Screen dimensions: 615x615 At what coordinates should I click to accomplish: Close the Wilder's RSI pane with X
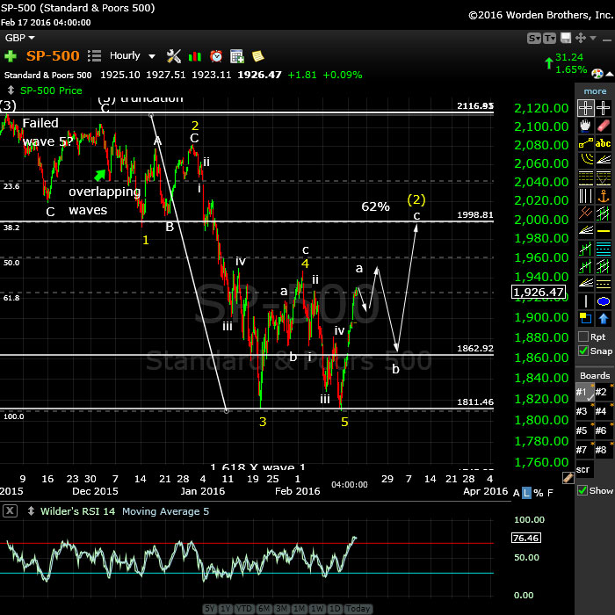coord(11,511)
